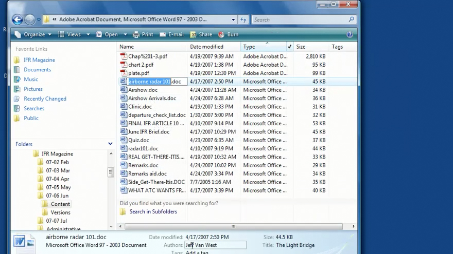453x254 pixels.
Task: Select 07-07 Jul folder in tree
Action: tap(56, 221)
